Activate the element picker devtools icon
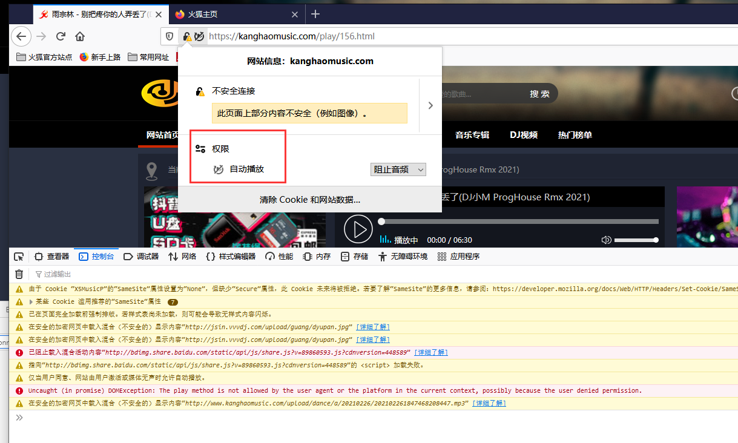The width and height of the screenshot is (738, 443). click(x=19, y=257)
